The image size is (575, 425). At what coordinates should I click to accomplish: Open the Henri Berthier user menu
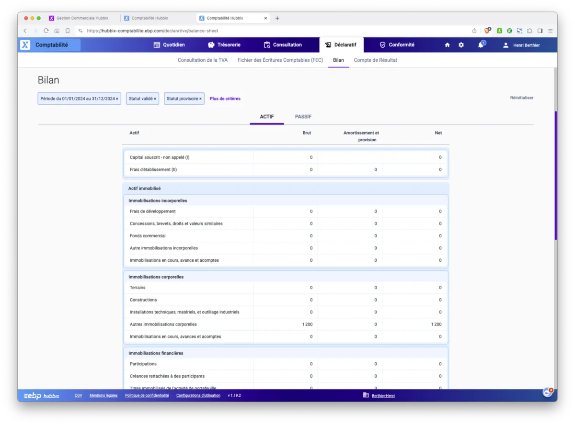[521, 45]
